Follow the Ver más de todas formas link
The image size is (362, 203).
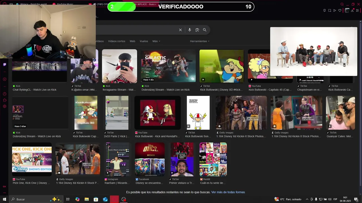(x=228, y=192)
